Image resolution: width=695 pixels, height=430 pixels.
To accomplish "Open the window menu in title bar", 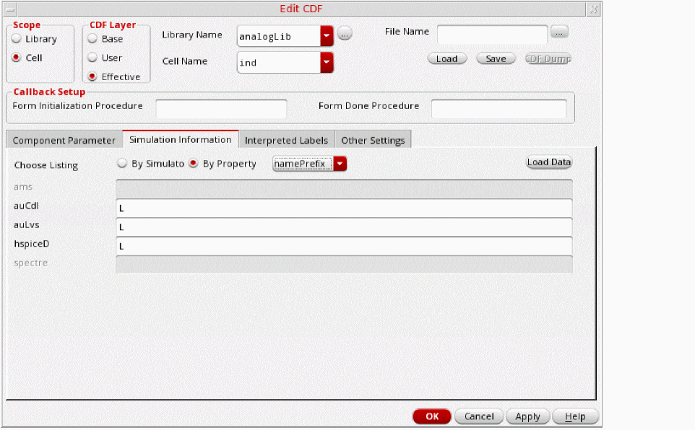I will (x=10, y=9).
